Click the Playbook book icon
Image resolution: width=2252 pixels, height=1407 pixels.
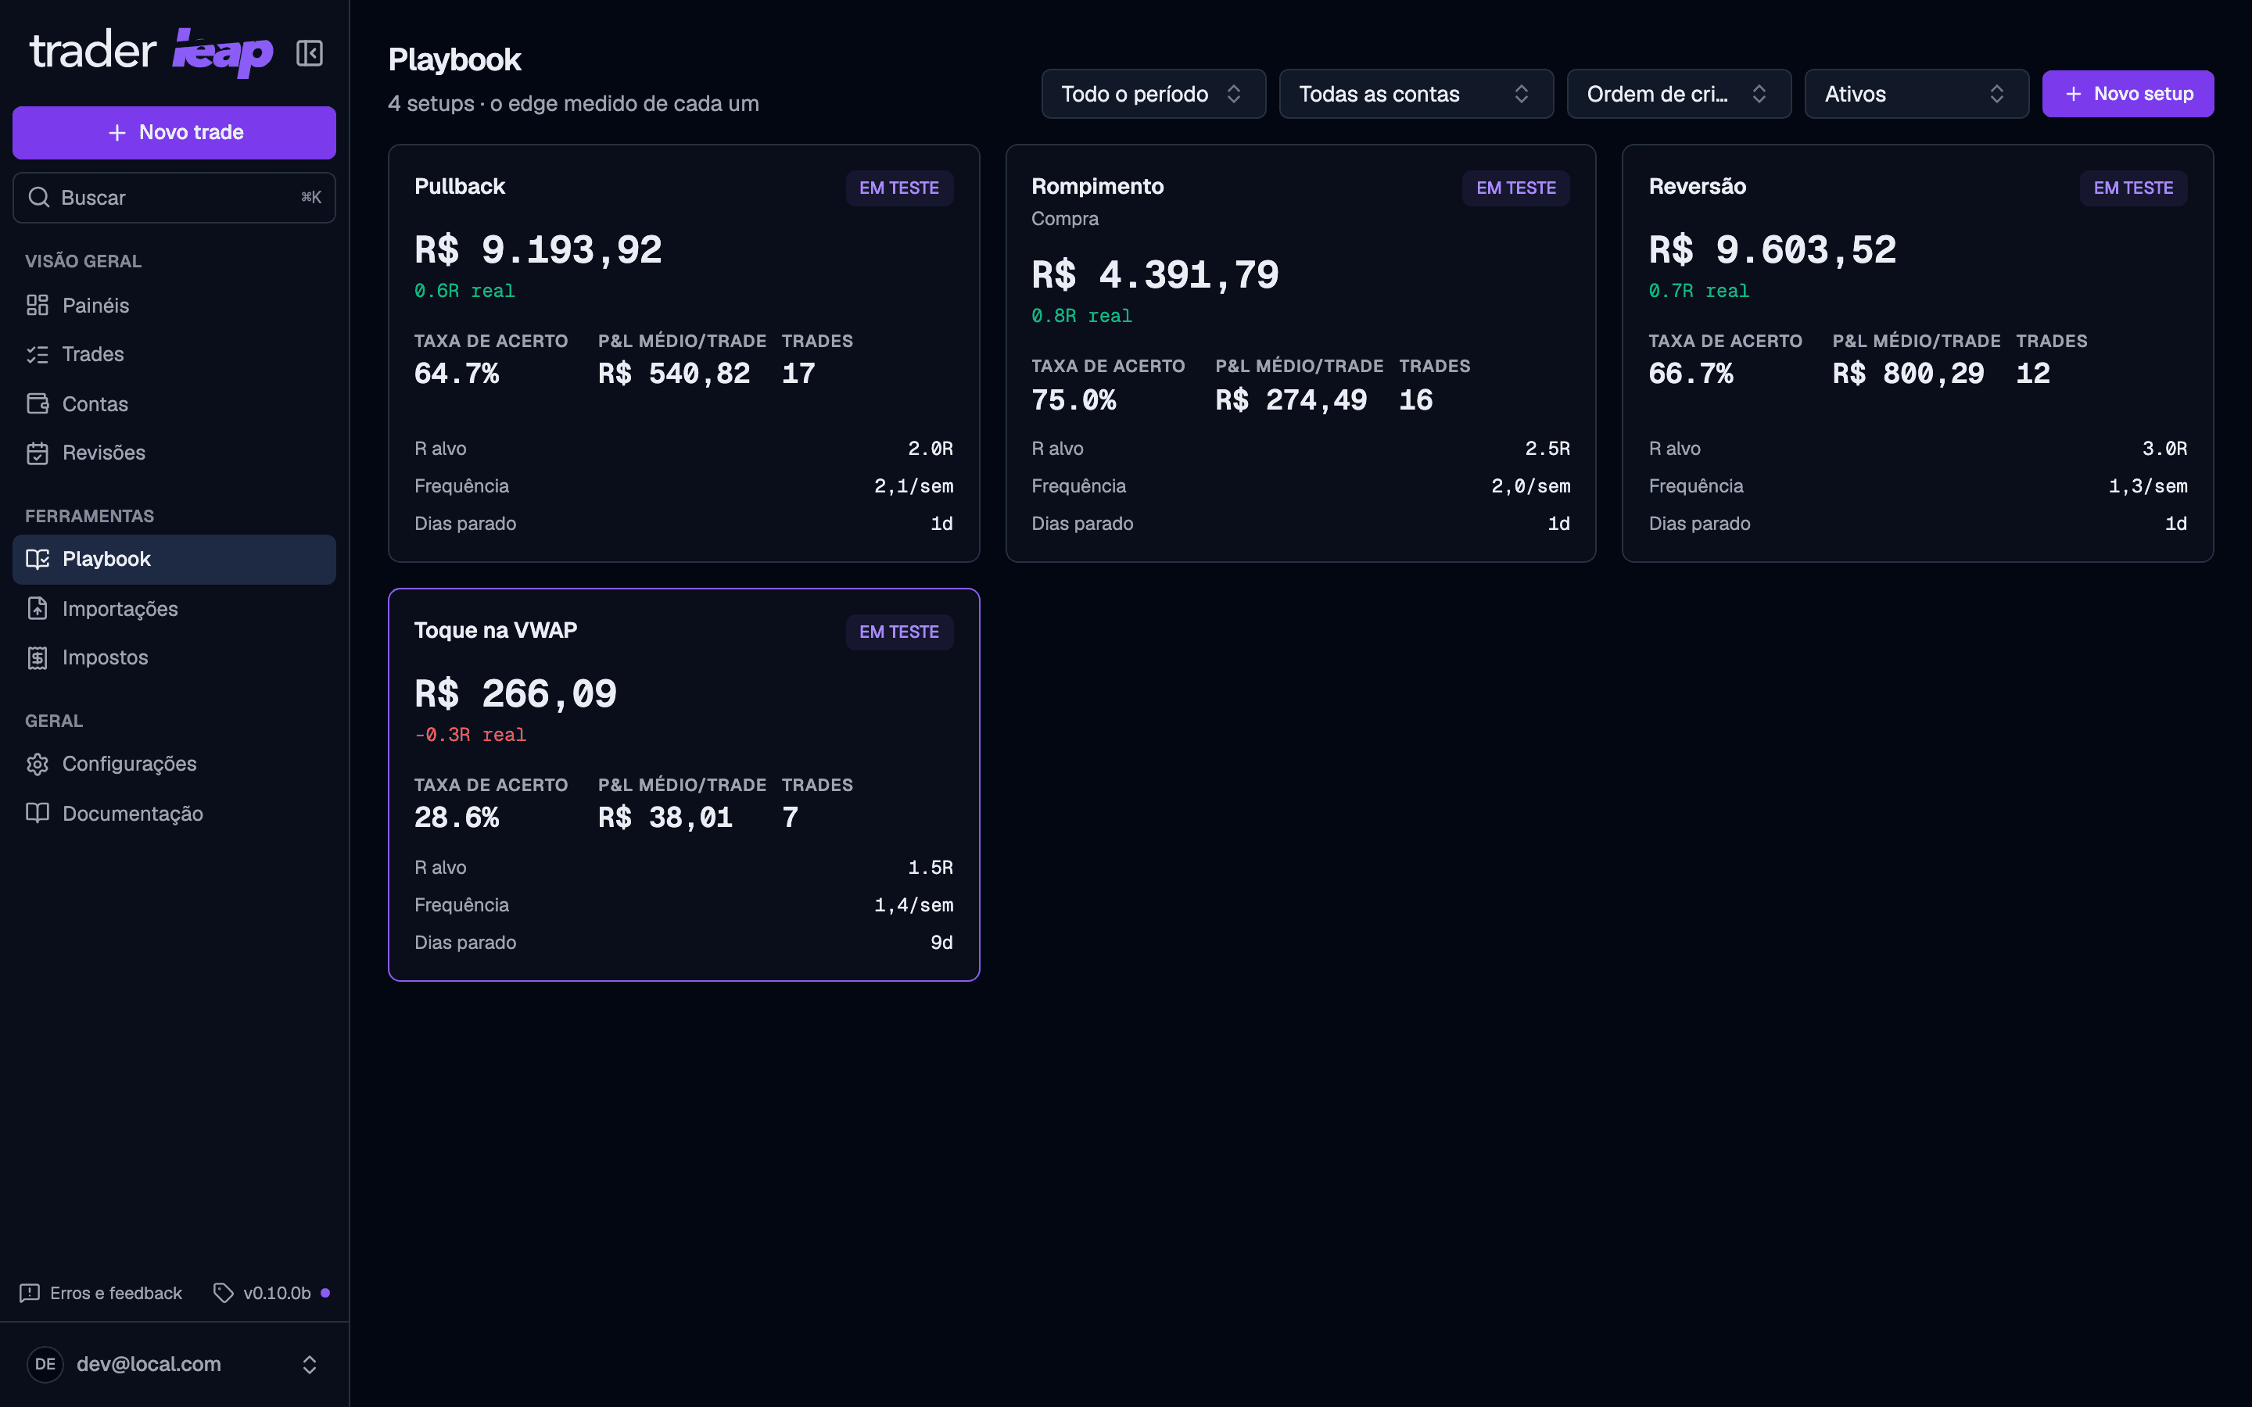point(38,559)
